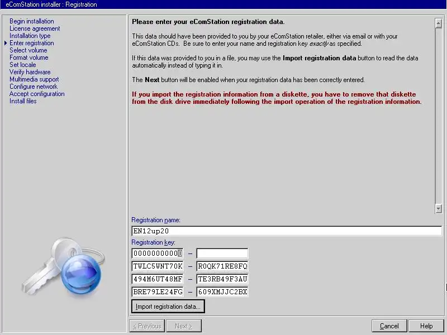Select the Multimedia support step
This screenshot has height=335, width=447.
[x=34, y=79]
